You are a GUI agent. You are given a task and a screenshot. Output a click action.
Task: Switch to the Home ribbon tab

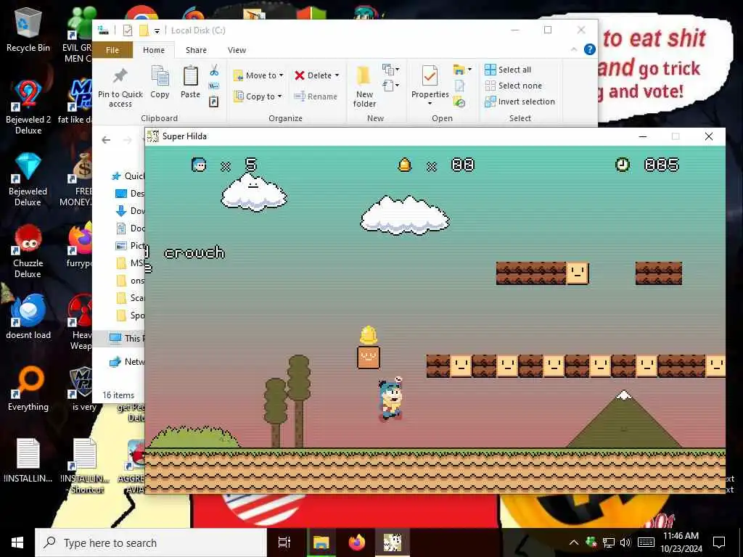(x=154, y=50)
